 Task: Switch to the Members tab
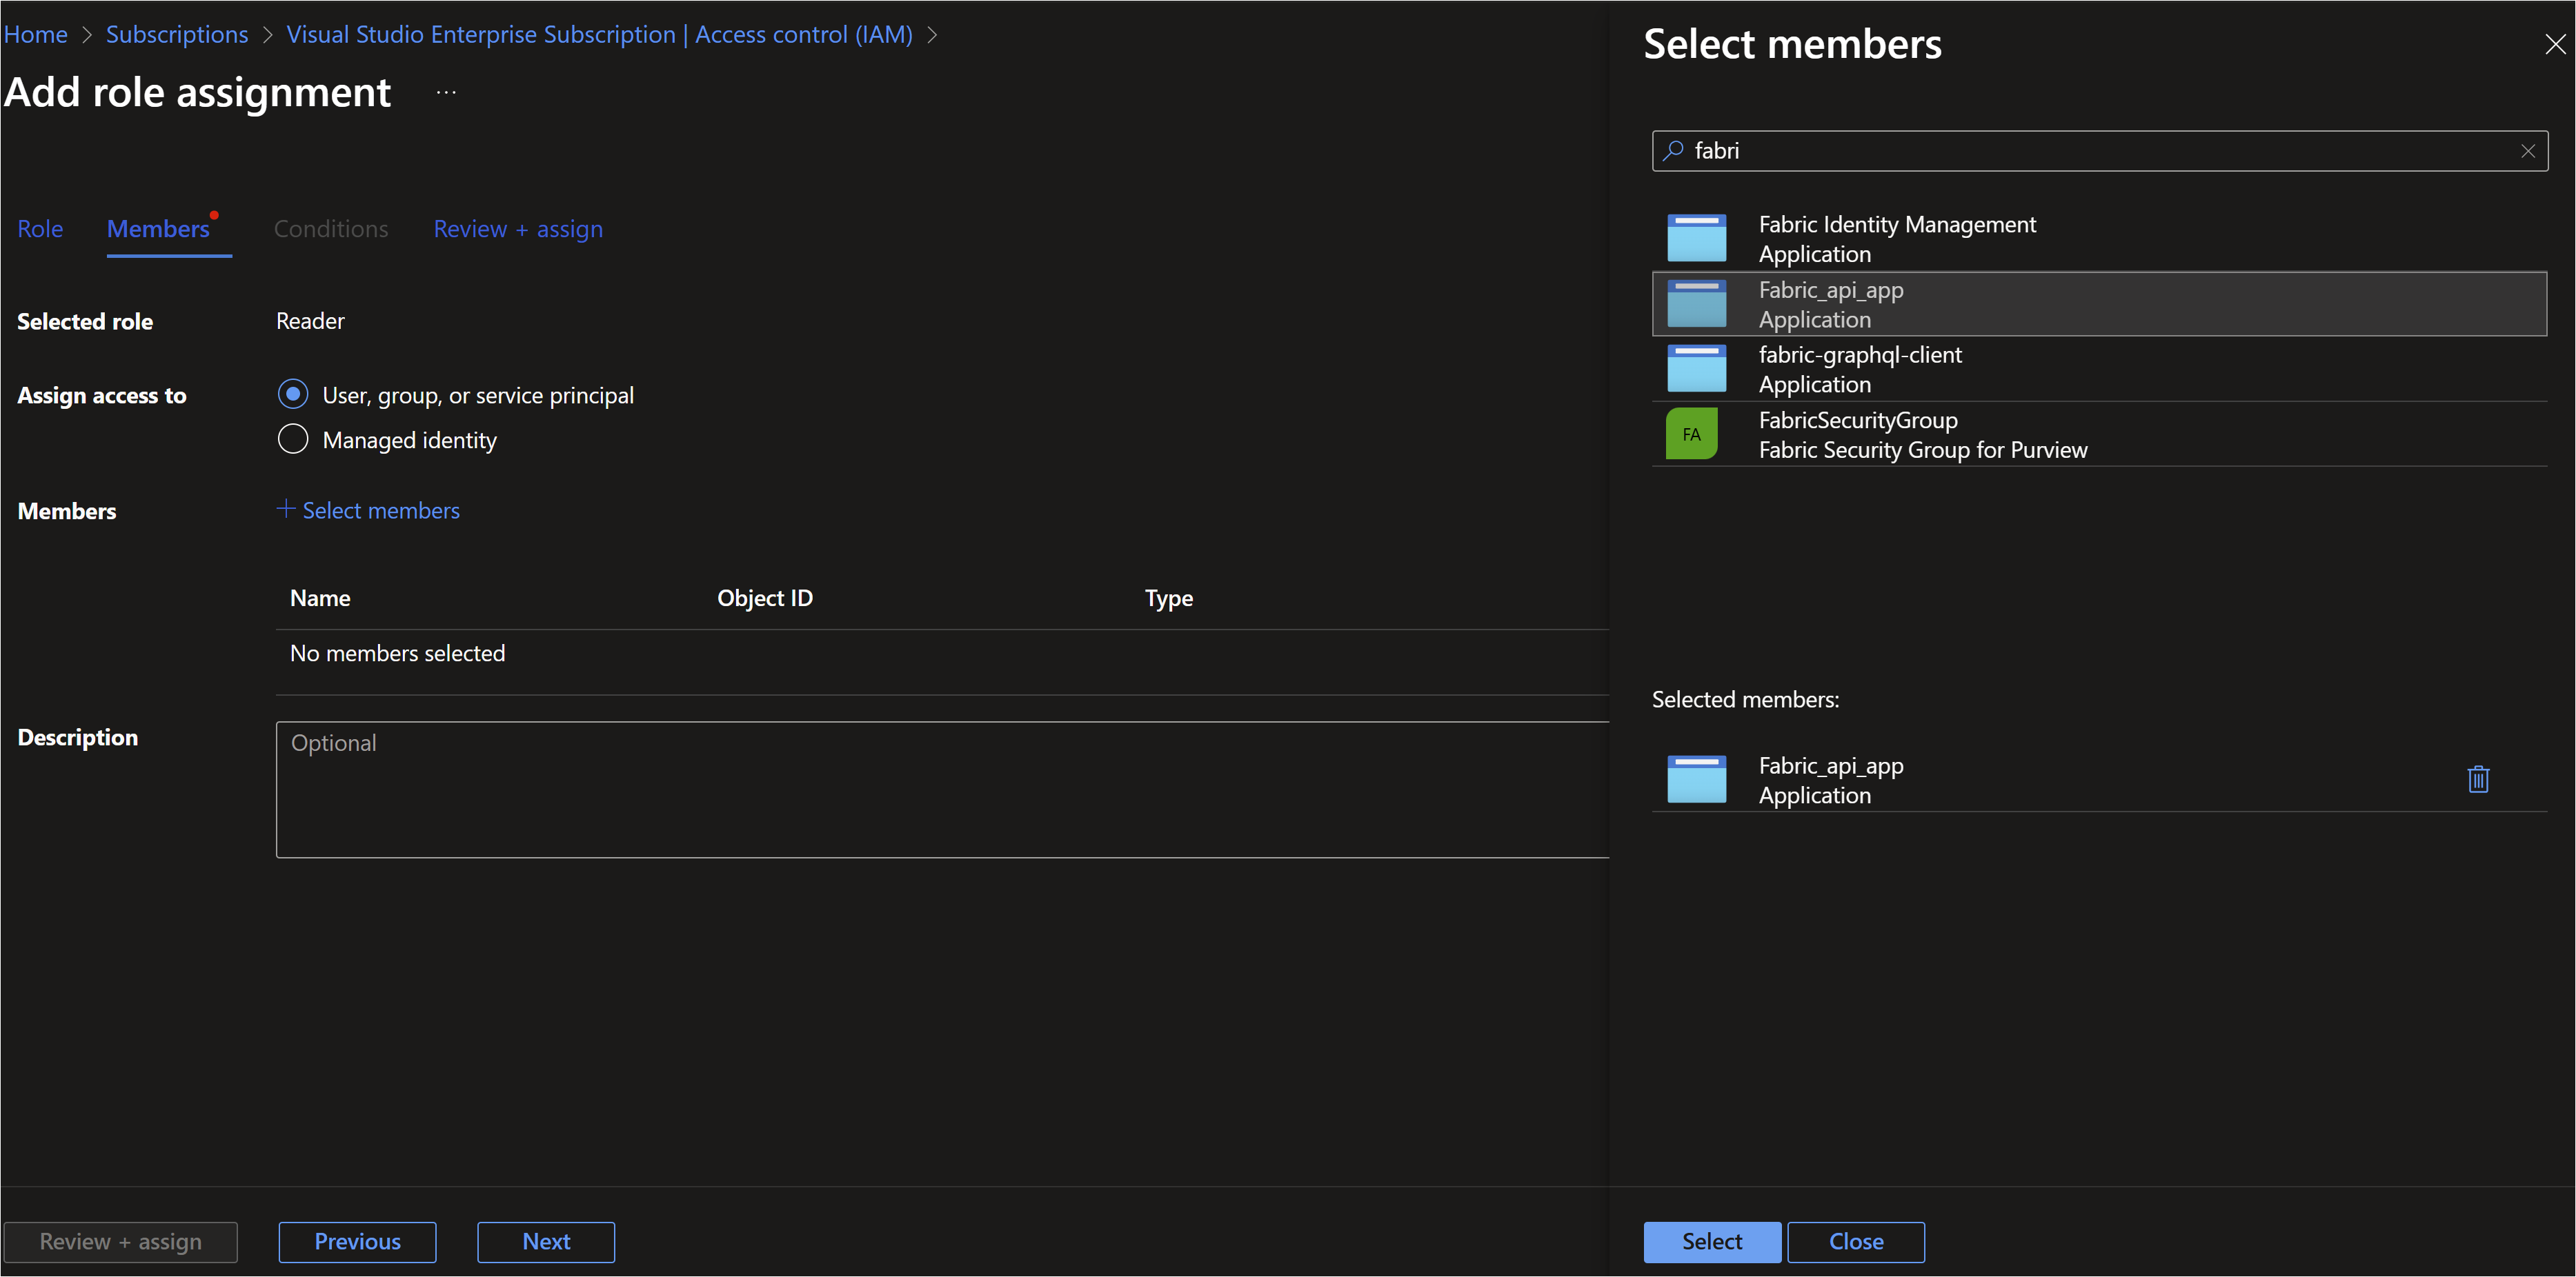pyautogui.click(x=159, y=229)
